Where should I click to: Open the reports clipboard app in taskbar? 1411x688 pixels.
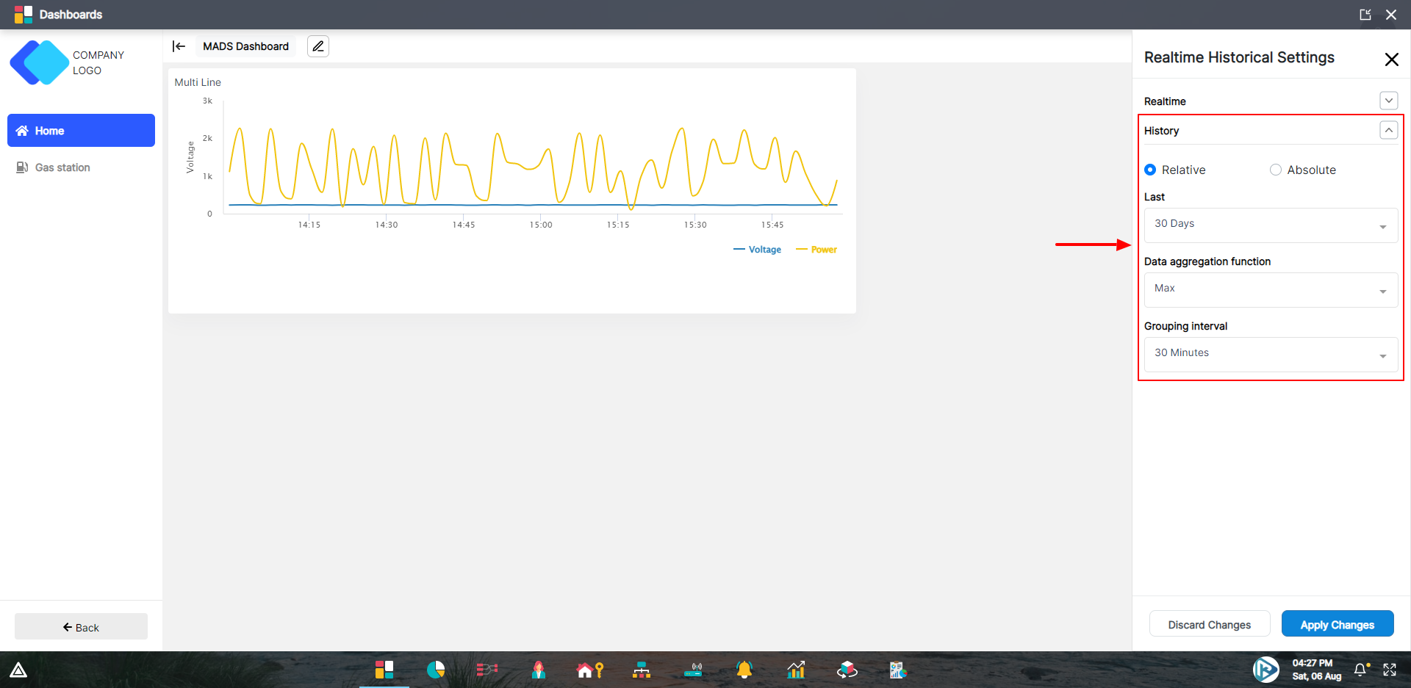(897, 670)
